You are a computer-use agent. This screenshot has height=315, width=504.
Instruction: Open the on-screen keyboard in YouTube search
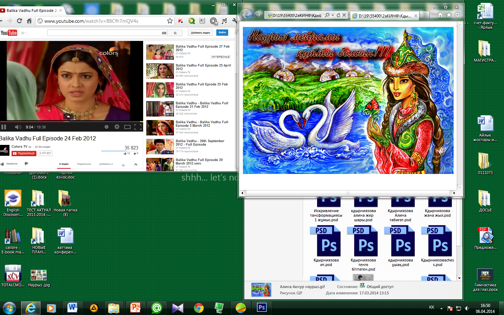(x=164, y=33)
